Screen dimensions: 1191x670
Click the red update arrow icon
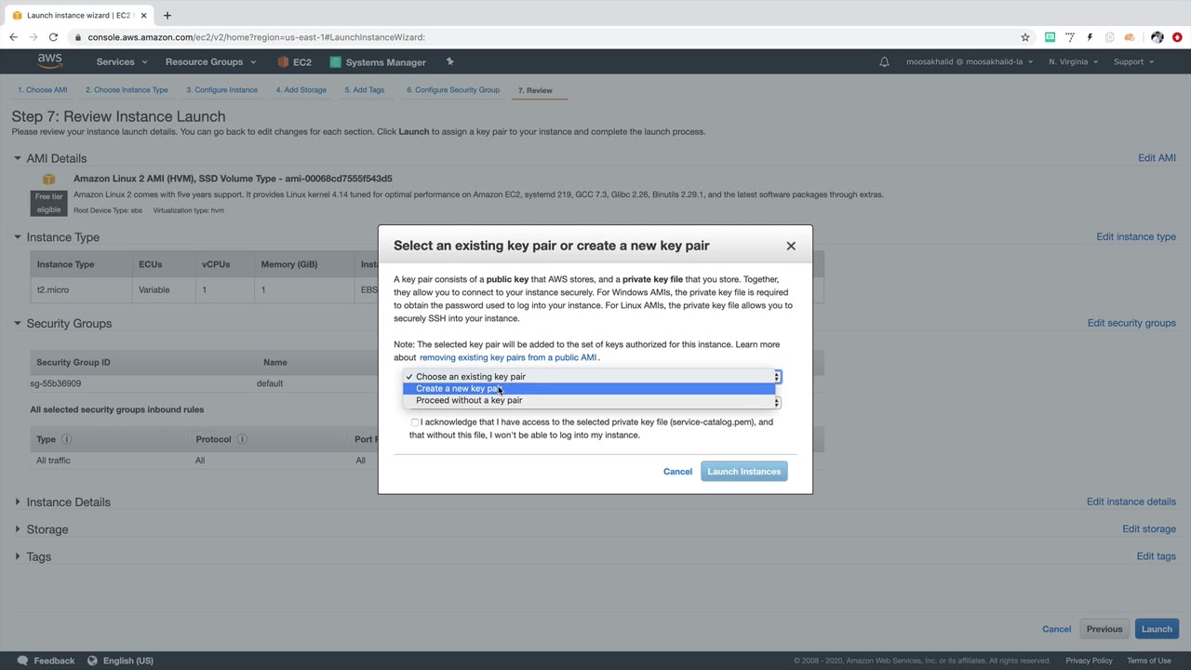click(1177, 37)
